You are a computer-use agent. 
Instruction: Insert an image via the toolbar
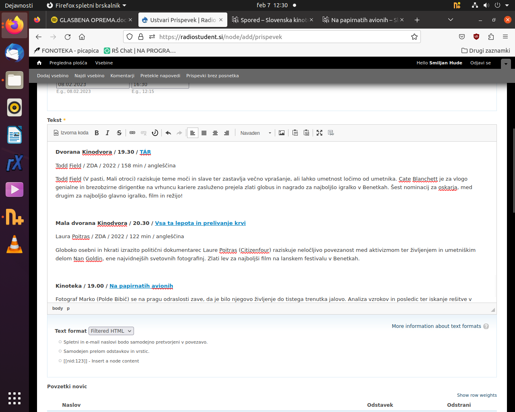point(282,133)
